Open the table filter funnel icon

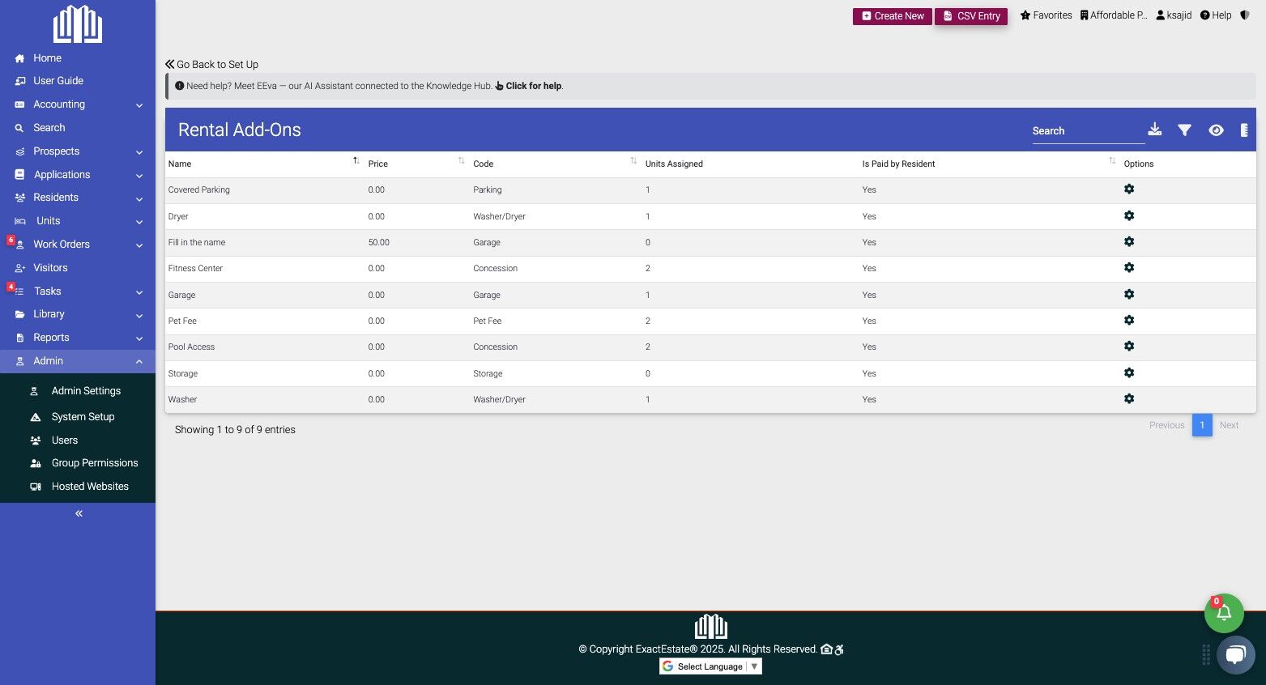pyautogui.click(x=1184, y=130)
